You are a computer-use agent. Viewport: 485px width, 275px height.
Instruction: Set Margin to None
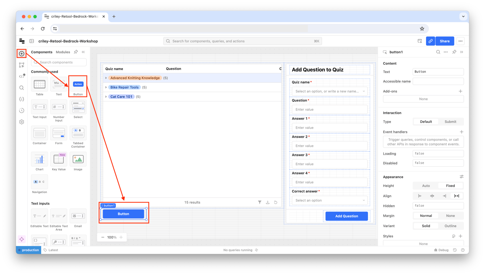tap(450, 216)
